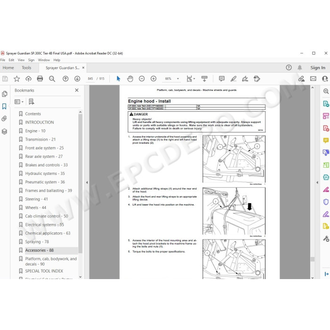Go to the next page arrow
The width and height of the screenshot is (330, 330).
click(x=77, y=79)
